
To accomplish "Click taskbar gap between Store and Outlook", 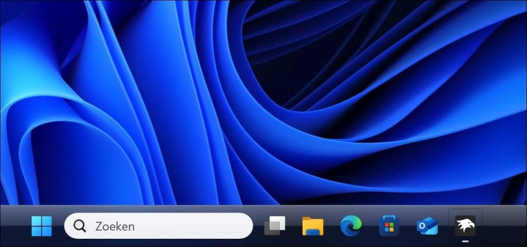I will coord(408,226).
